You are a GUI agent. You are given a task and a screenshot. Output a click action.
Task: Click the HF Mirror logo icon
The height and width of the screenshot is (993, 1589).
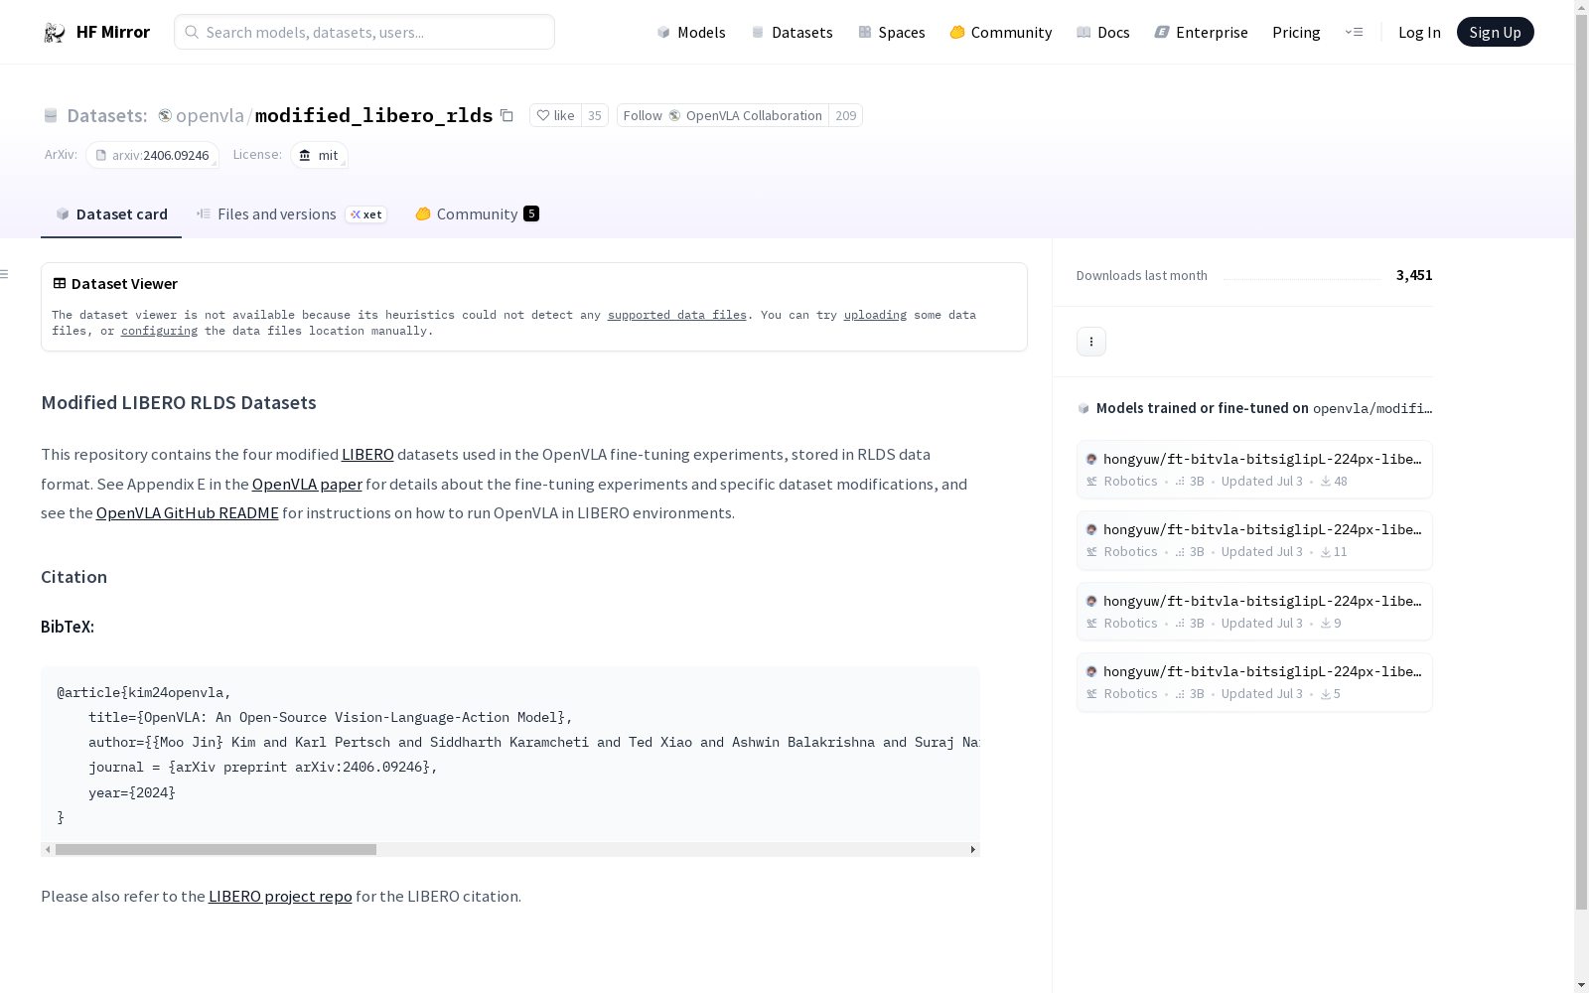tap(54, 33)
